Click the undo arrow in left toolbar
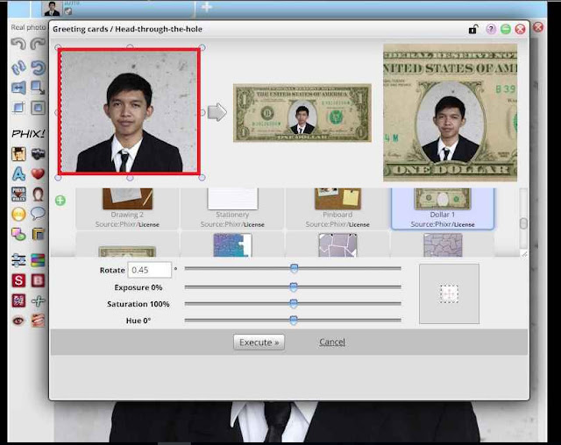The width and height of the screenshot is (561, 445). (18, 44)
